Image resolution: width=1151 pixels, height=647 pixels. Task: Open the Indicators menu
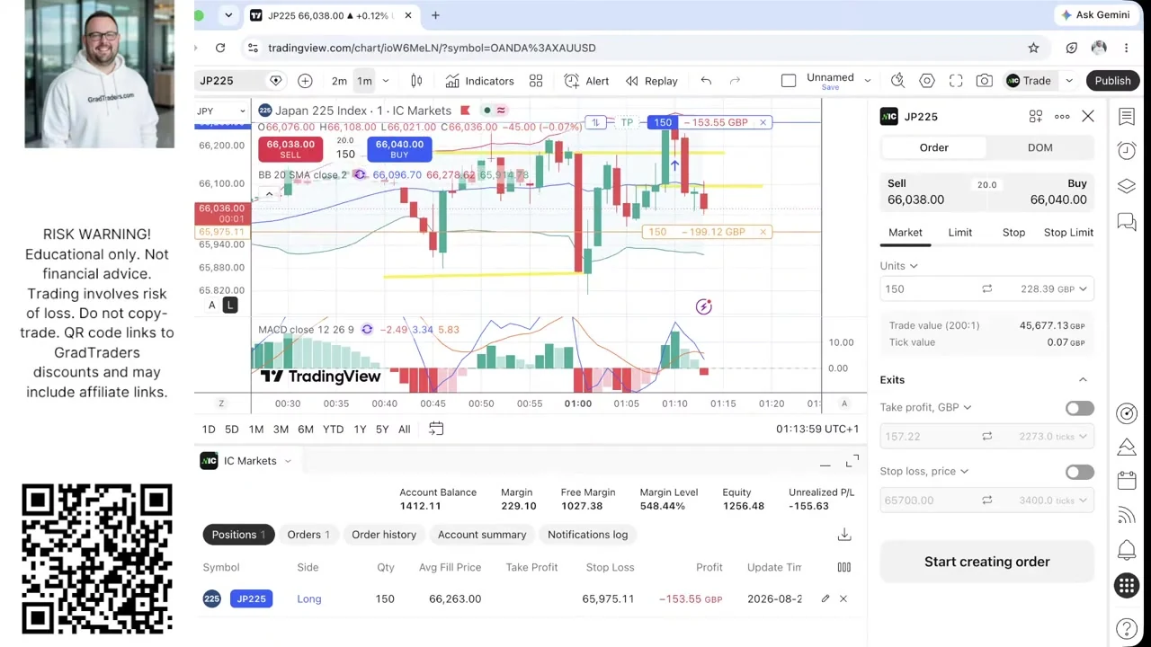tap(479, 81)
